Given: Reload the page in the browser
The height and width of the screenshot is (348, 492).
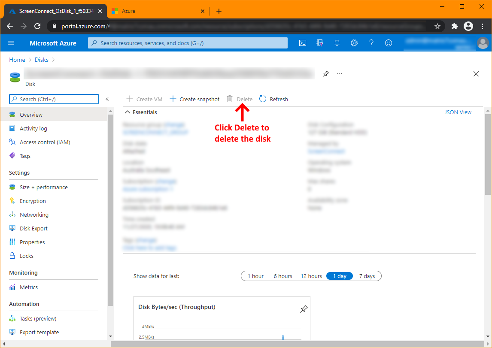Looking at the screenshot, I should pyautogui.click(x=37, y=26).
